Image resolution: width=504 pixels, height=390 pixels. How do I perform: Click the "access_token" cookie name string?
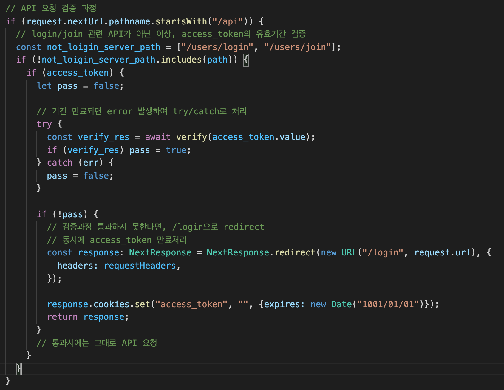click(x=191, y=304)
